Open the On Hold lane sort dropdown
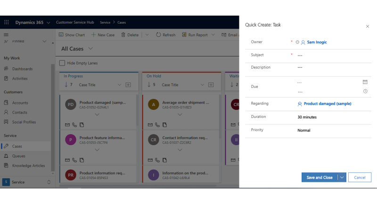 click(x=203, y=85)
